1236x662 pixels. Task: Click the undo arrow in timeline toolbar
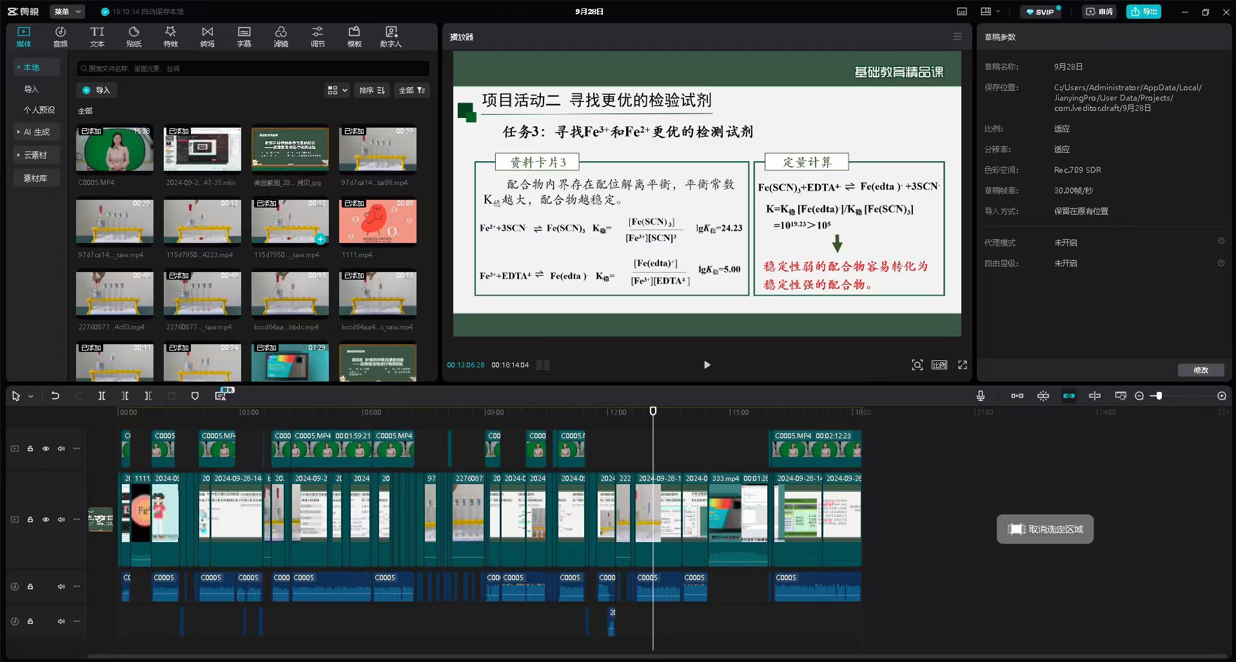click(55, 396)
